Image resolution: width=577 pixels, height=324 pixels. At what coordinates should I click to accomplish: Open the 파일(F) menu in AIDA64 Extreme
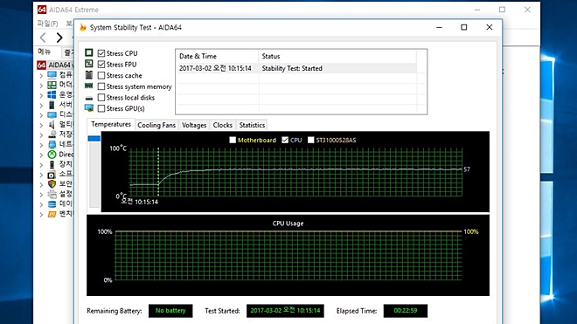(47, 24)
